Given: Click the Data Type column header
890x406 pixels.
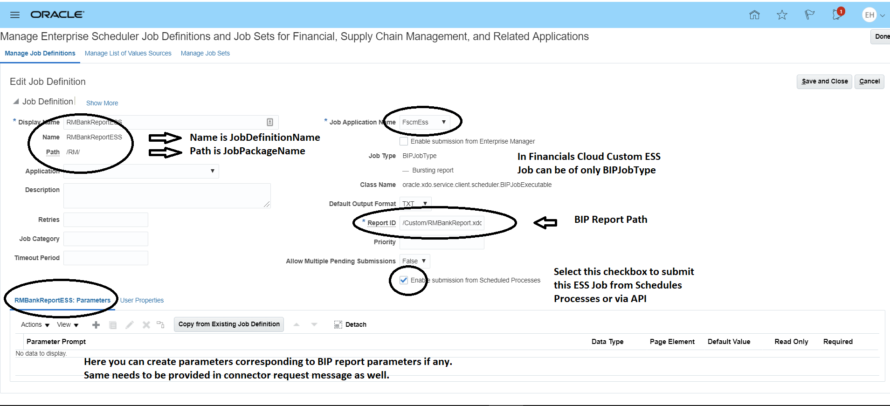Looking at the screenshot, I should pyautogui.click(x=607, y=342).
